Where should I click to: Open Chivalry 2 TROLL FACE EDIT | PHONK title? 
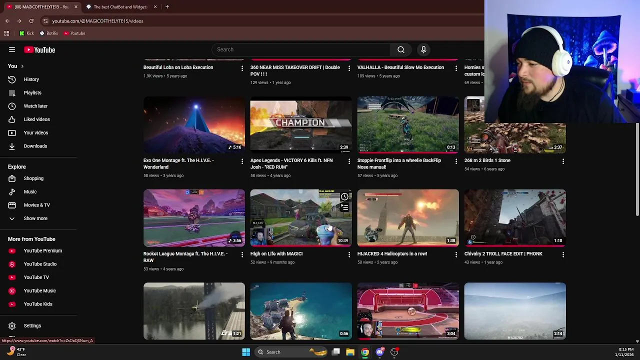[503, 253]
